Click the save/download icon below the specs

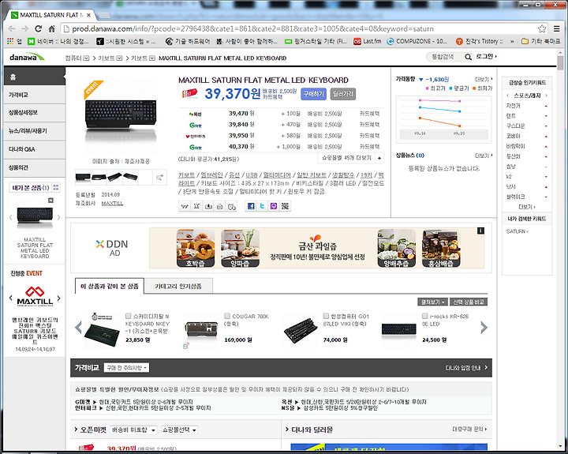[x=208, y=206]
